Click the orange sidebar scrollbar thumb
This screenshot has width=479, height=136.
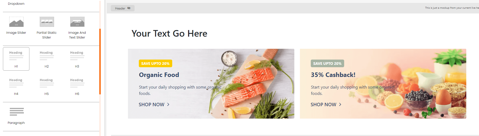click(x=100, y=61)
